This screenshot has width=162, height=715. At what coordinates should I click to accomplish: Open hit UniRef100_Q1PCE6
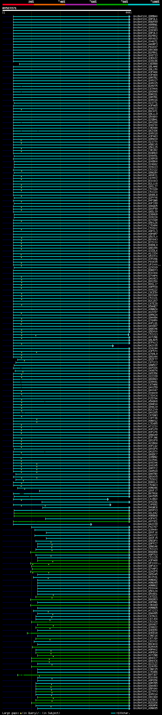click(145, 368)
